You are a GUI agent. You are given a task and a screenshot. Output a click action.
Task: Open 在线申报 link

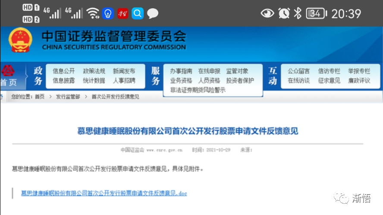tap(209, 71)
